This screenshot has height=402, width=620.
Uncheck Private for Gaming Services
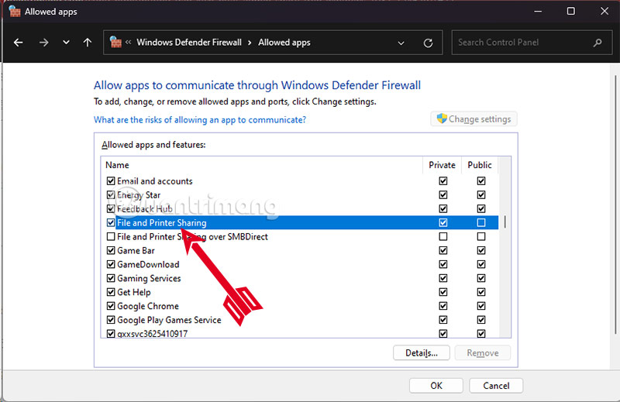pos(443,278)
